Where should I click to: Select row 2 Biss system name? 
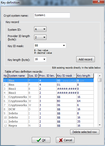18,85
